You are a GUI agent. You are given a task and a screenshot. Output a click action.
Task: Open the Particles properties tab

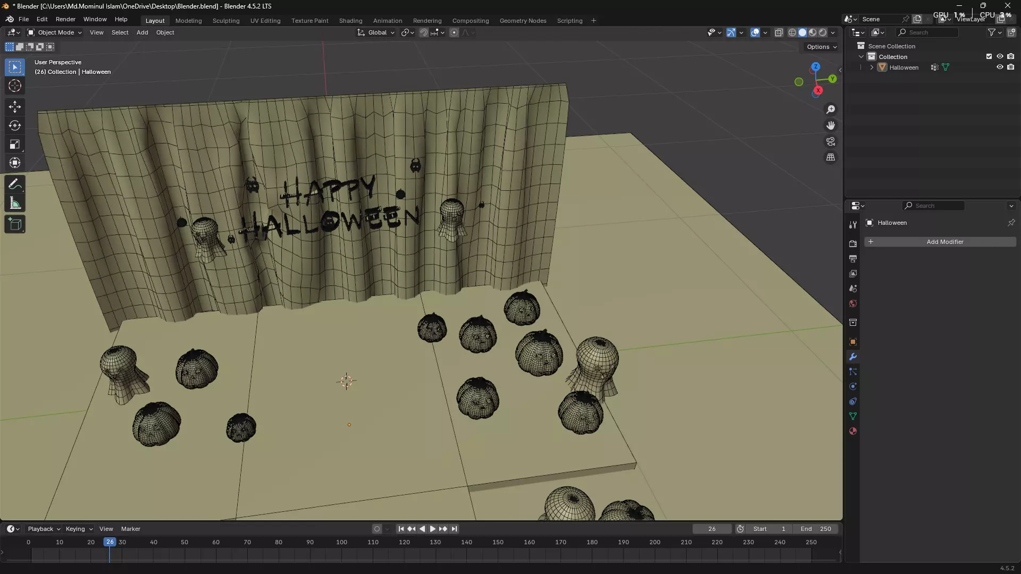coord(853,372)
